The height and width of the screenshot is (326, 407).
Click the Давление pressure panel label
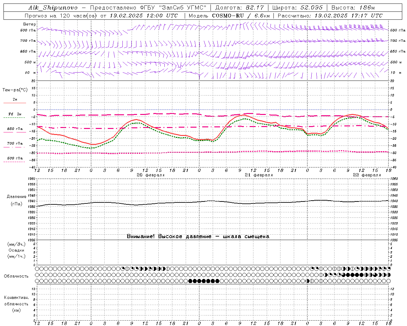pyautogui.click(x=17, y=197)
